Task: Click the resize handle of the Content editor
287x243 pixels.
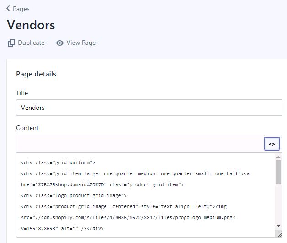Action: click(x=279, y=233)
